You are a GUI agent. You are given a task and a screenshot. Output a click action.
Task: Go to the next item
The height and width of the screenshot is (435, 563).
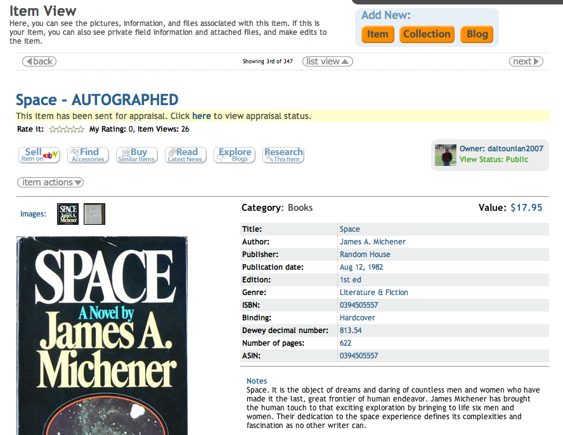click(x=526, y=61)
